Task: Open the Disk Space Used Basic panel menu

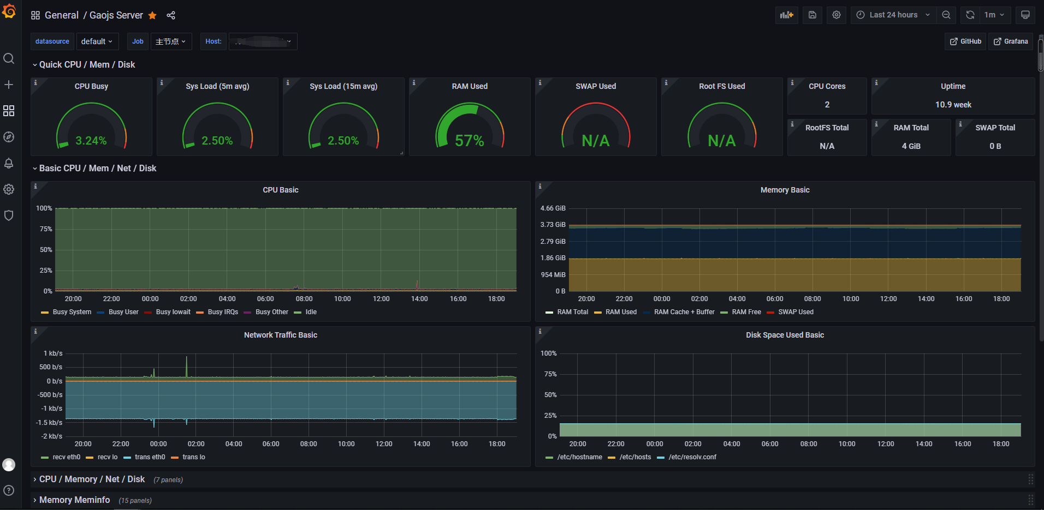Action: 785,335
